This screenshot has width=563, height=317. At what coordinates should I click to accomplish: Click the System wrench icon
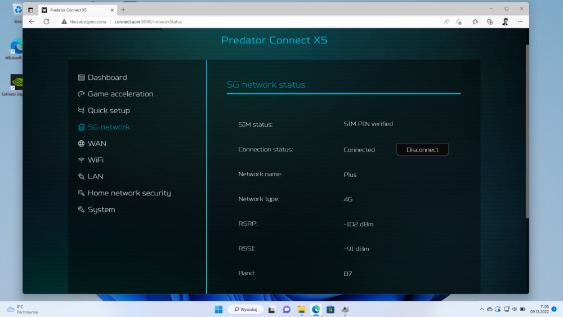click(x=81, y=209)
